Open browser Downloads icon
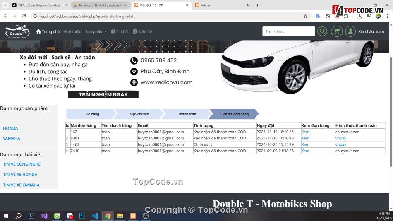This screenshot has height=221, width=393. tap(359, 16)
